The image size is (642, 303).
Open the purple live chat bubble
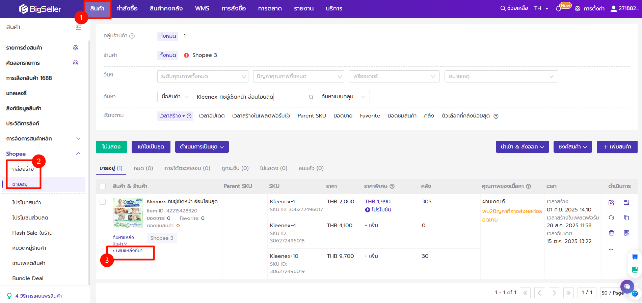[627, 287]
